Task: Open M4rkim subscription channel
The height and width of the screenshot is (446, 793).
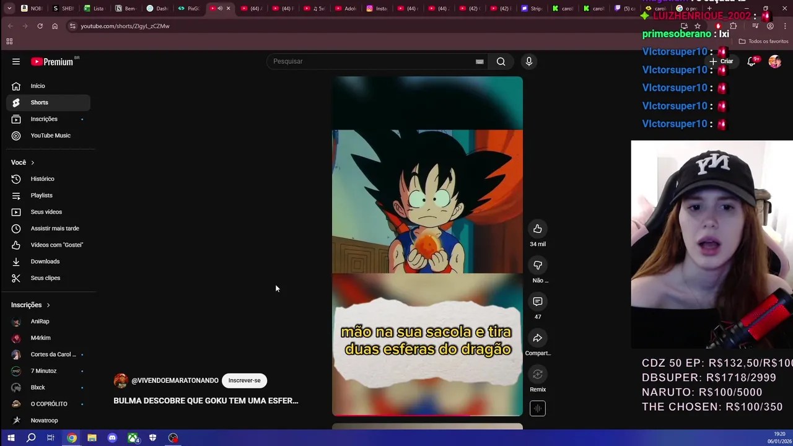Action: click(x=48, y=338)
